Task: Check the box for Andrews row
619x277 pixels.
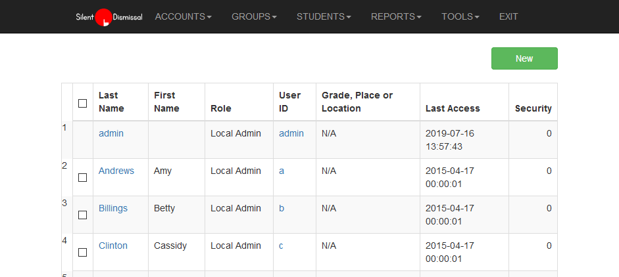Action: pos(82,177)
